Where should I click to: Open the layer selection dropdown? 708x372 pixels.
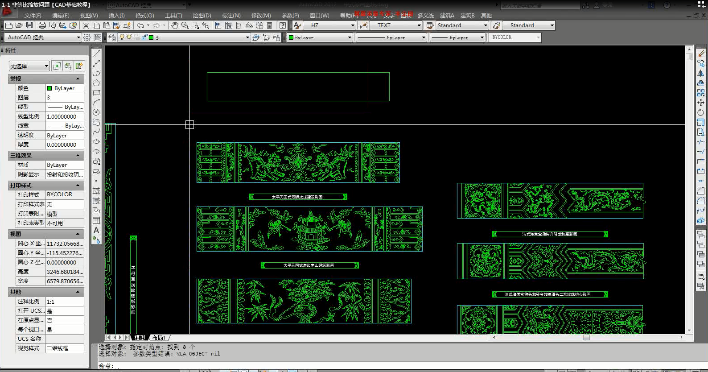[247, 37]
